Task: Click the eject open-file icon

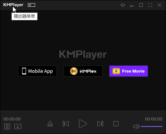Action: point(50,124)
